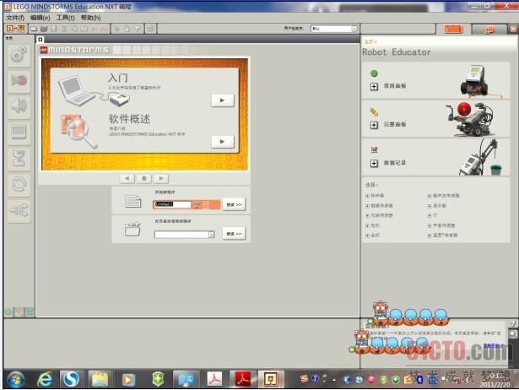Screen dimensions: 519x390
Task: Play the 入门 getting started video
Action: [x=223, y=100]
